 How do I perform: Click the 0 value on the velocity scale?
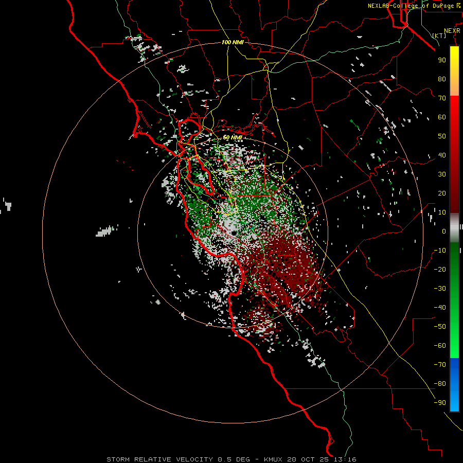(444, 231)
